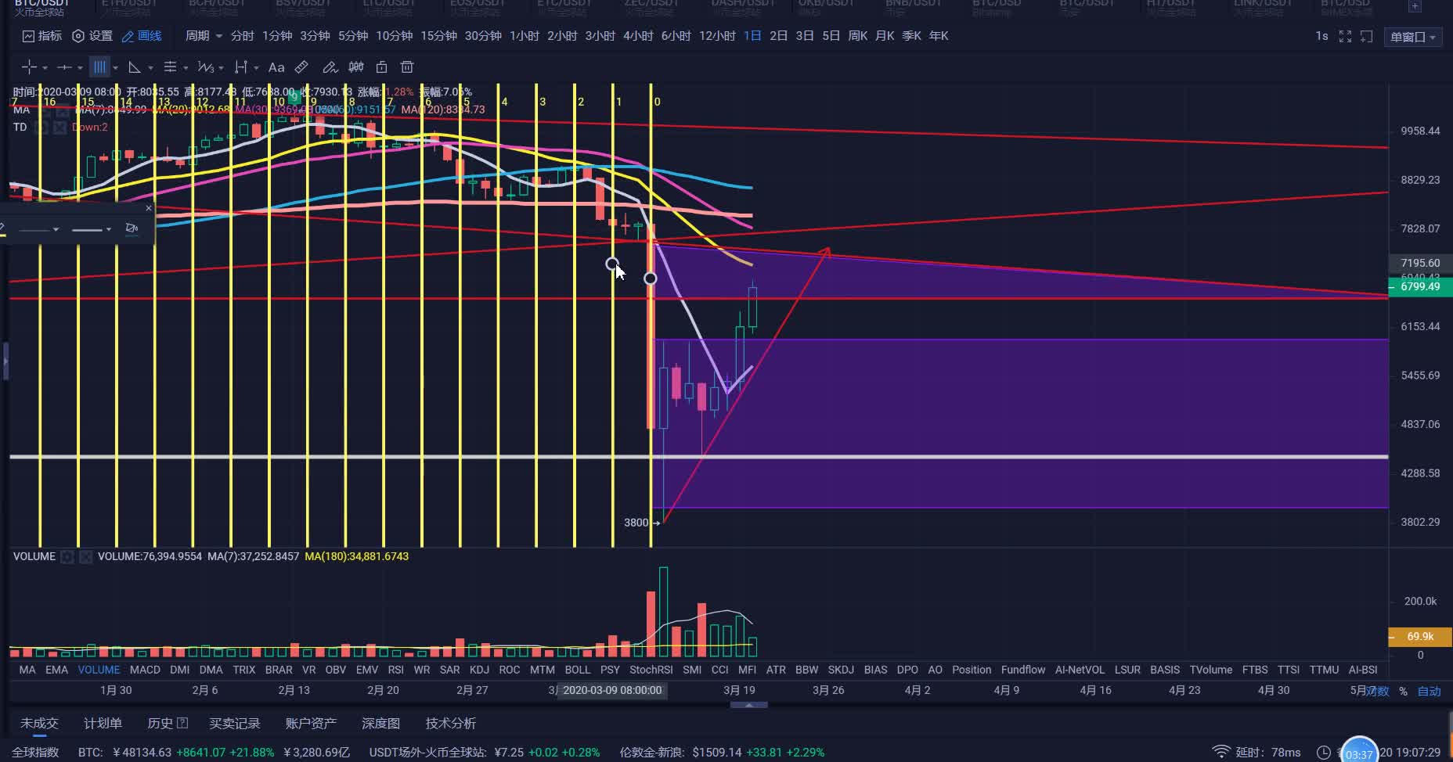
Task: Open the 周期 period dropdown
Action: point(203,36)
